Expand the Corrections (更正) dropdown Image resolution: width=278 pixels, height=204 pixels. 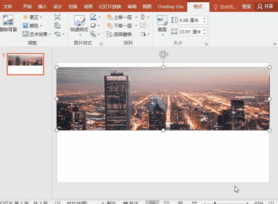click(33, 17)
